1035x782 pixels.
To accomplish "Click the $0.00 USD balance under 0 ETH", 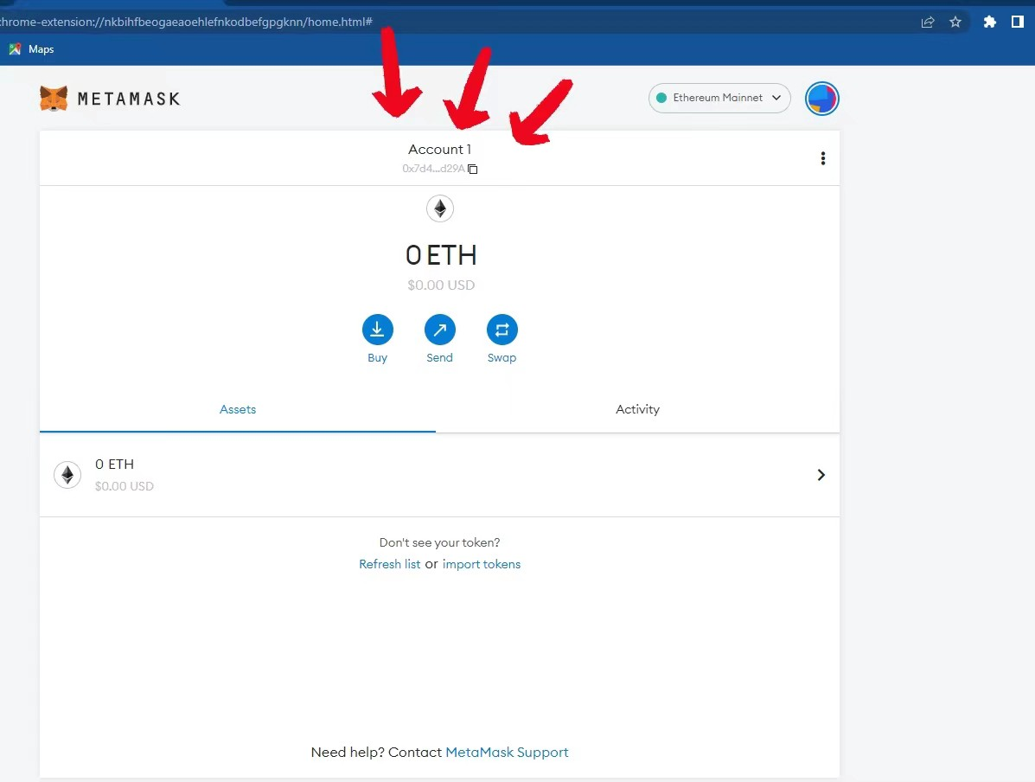I will click(x=441, y=285).
